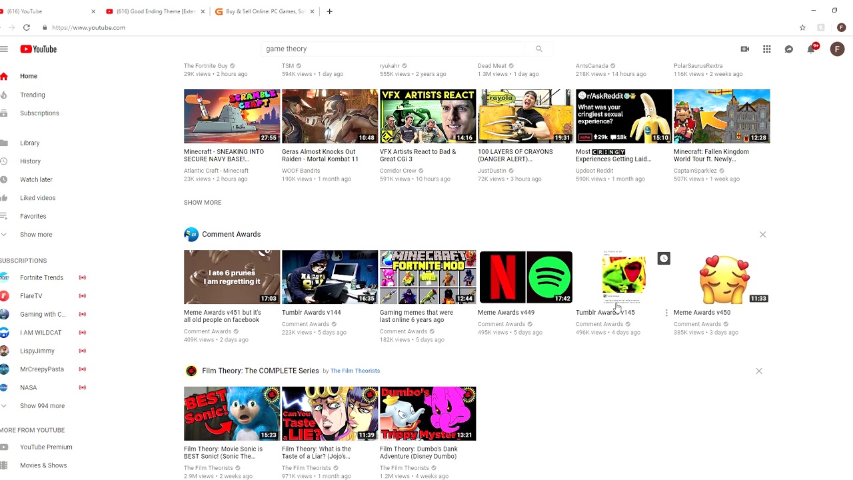Open the options dots for Tumblr Awards v145
853x480 pixels.
pyautogui.click(x=666, y=313)
